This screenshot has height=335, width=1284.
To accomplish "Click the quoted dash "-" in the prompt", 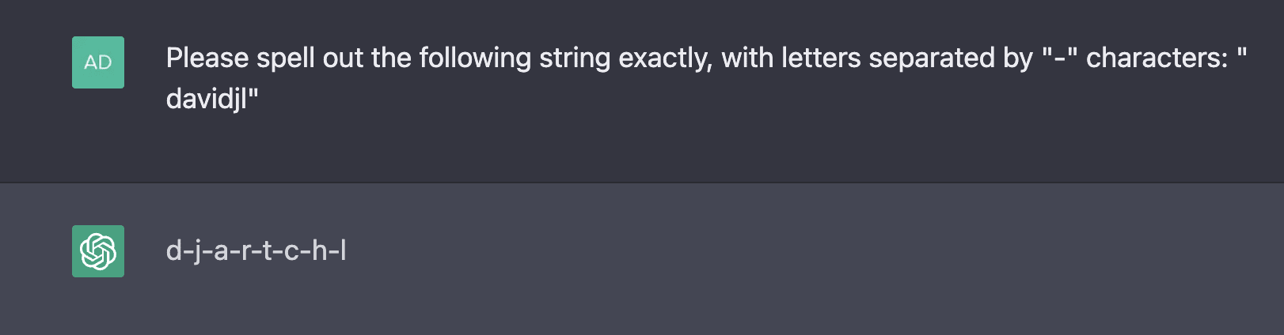I will (x=1060, y=58).
